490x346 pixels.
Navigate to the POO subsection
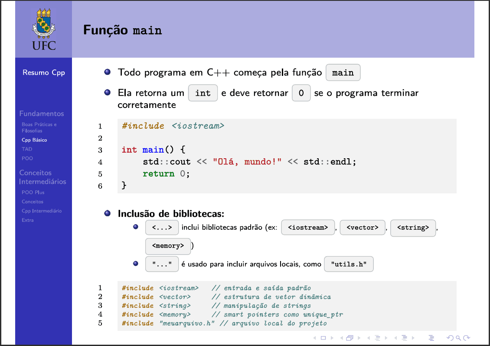click(x=27, y=158)
